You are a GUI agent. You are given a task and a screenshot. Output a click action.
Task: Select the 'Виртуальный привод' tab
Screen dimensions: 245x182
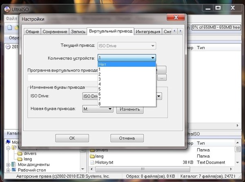coord(111,31)
